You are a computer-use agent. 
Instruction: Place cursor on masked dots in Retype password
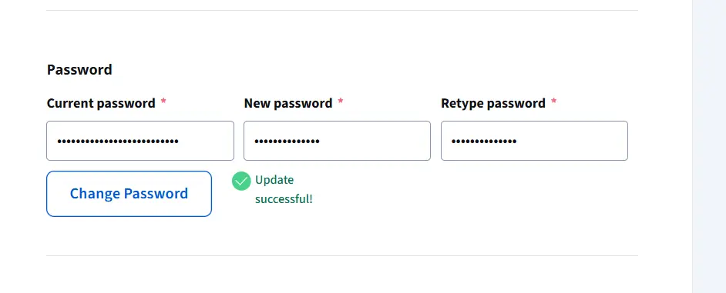pyautogui.click(x=484, y=141)
